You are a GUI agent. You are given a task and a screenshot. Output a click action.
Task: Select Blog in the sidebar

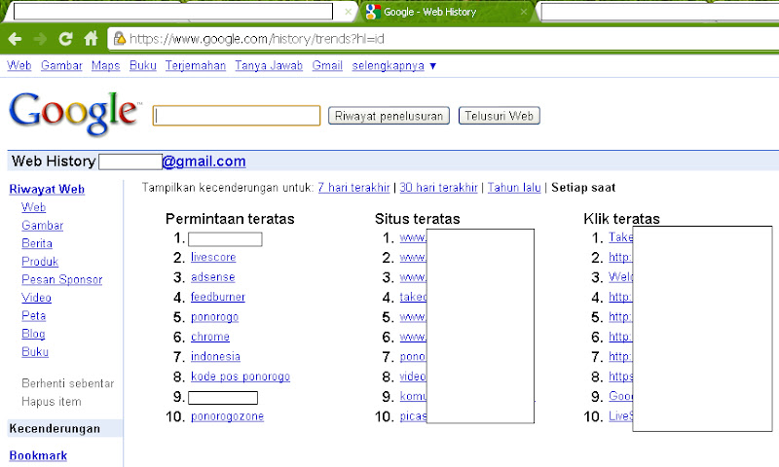[34, 334]
